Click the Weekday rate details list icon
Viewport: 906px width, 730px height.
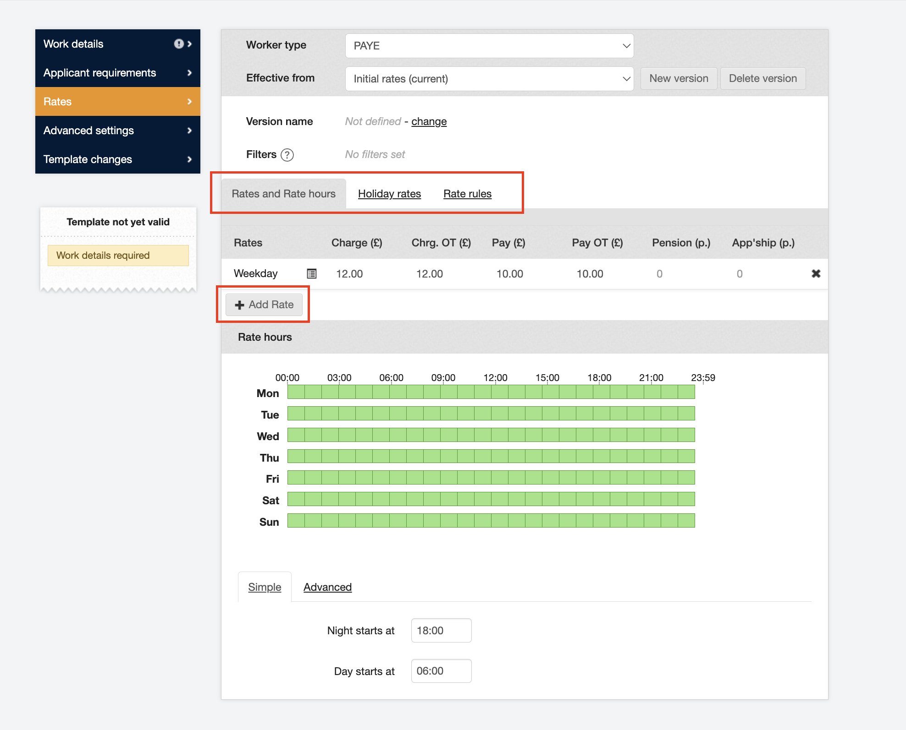click(311, 274)
